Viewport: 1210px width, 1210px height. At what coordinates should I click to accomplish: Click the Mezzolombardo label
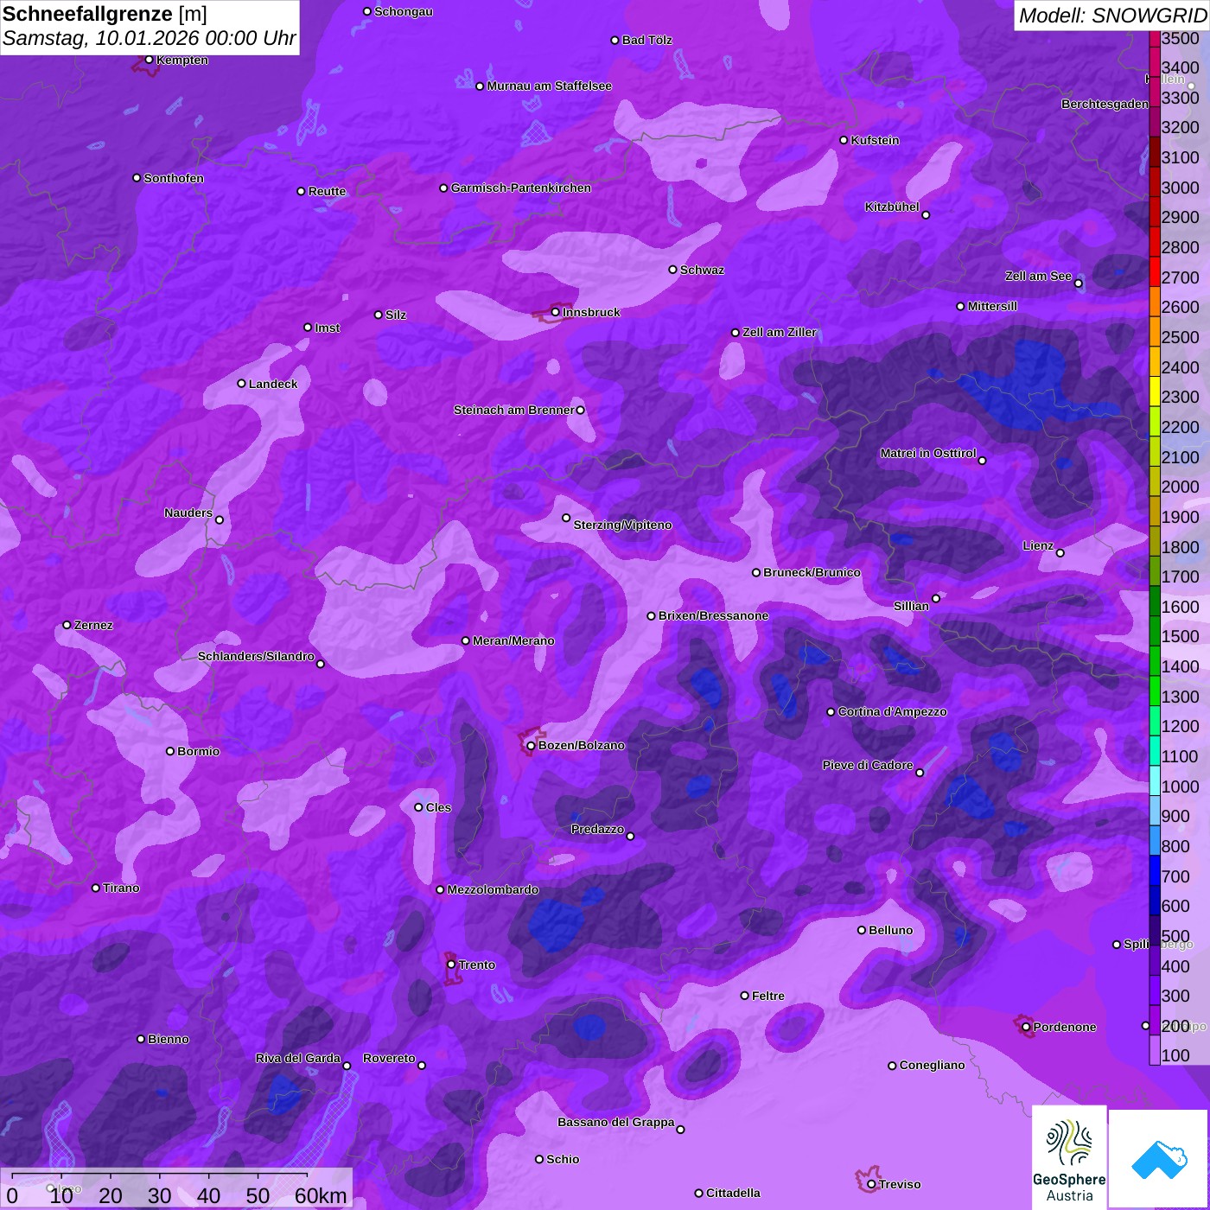[x=493, y=889]
